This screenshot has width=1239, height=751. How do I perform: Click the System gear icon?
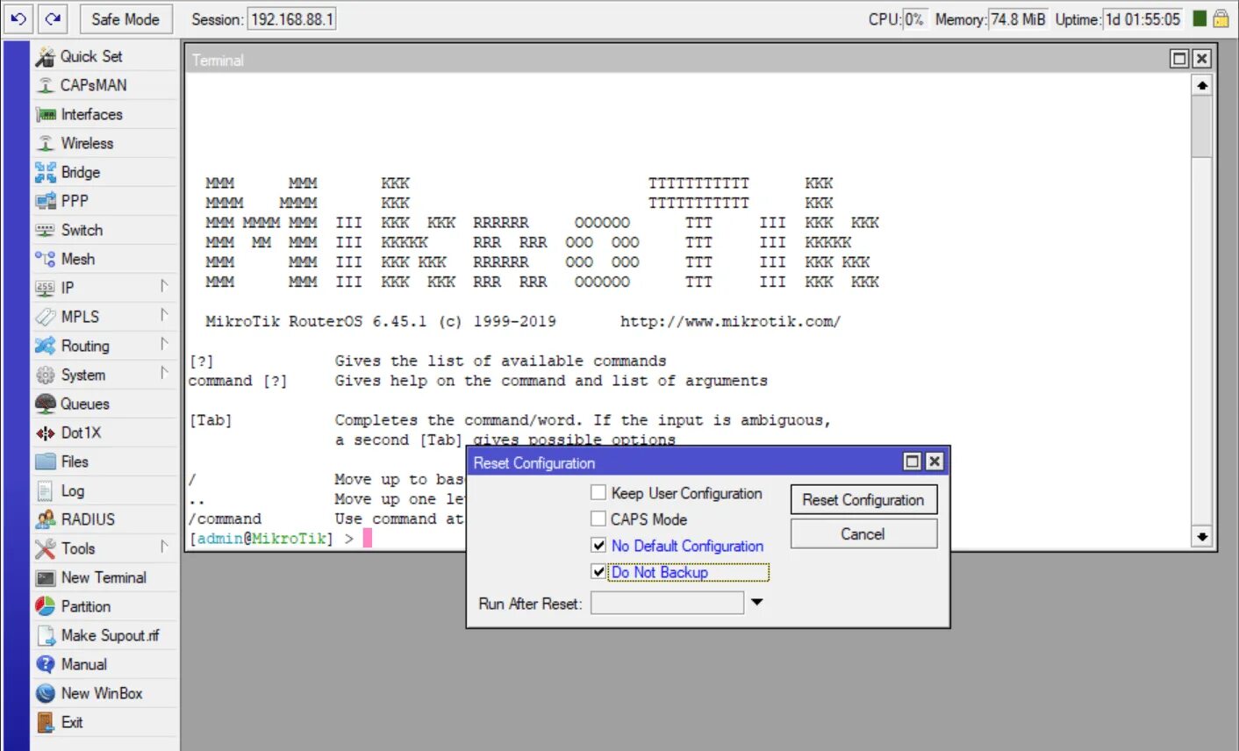coord(46,375)
